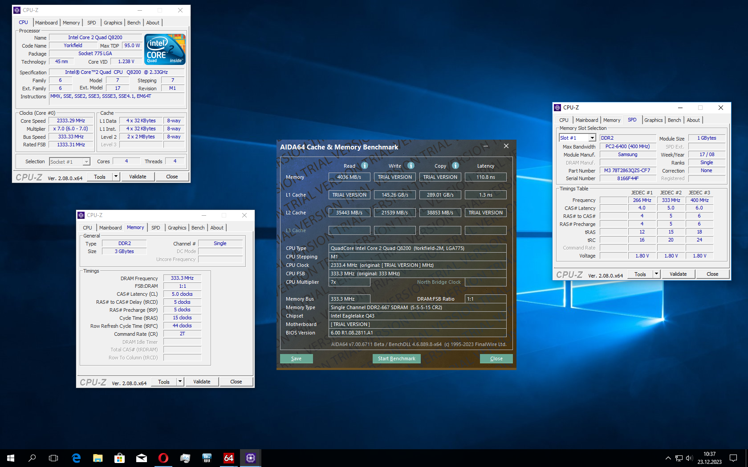Open File Explorer from the taskbar
The height and width of the screenshot is (467, 748).
98,458
